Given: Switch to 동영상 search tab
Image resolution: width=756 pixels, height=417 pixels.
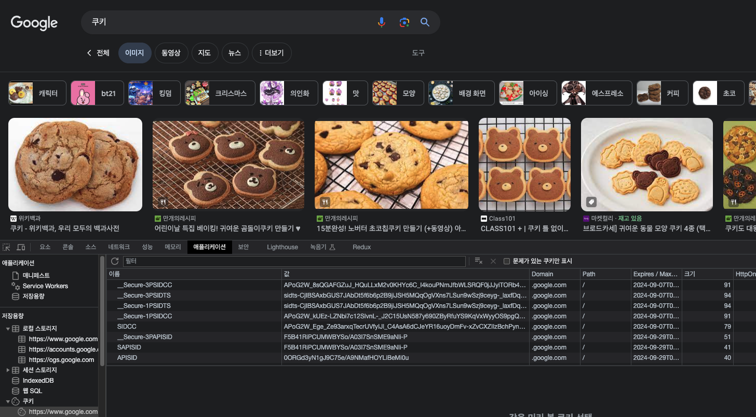Looking at the screenshot, I should click(x=171, y=53).
